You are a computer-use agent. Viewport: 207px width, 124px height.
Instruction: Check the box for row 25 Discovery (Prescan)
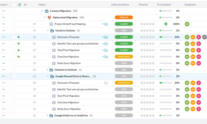[14, 37]
